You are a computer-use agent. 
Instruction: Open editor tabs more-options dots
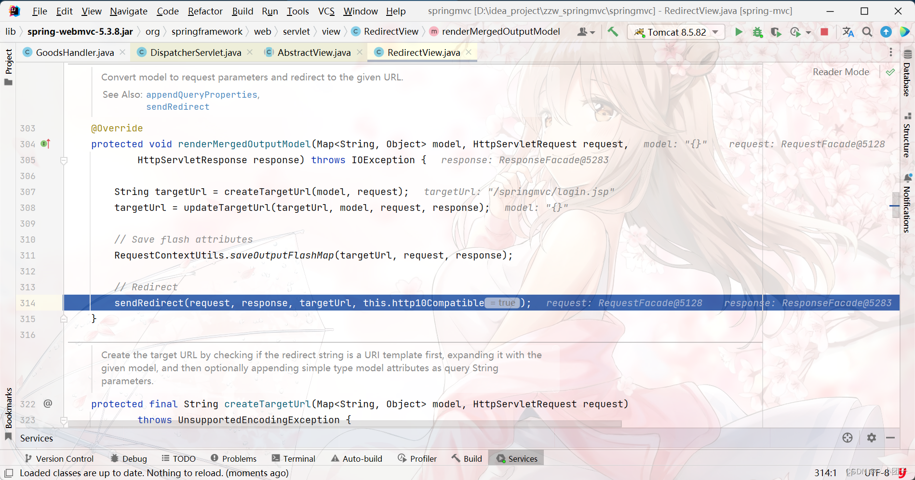[891, 52]
